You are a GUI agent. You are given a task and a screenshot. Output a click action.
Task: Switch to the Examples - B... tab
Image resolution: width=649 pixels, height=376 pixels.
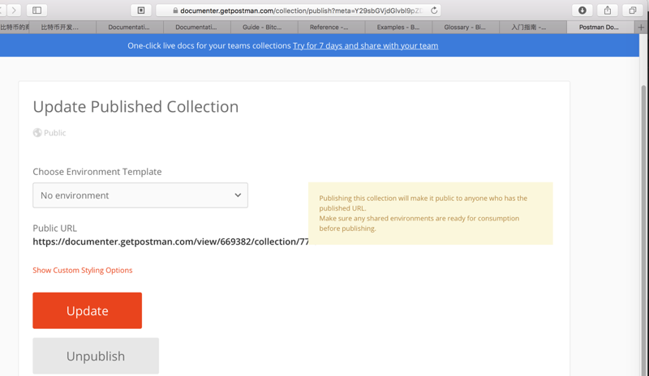coord(398,28)
